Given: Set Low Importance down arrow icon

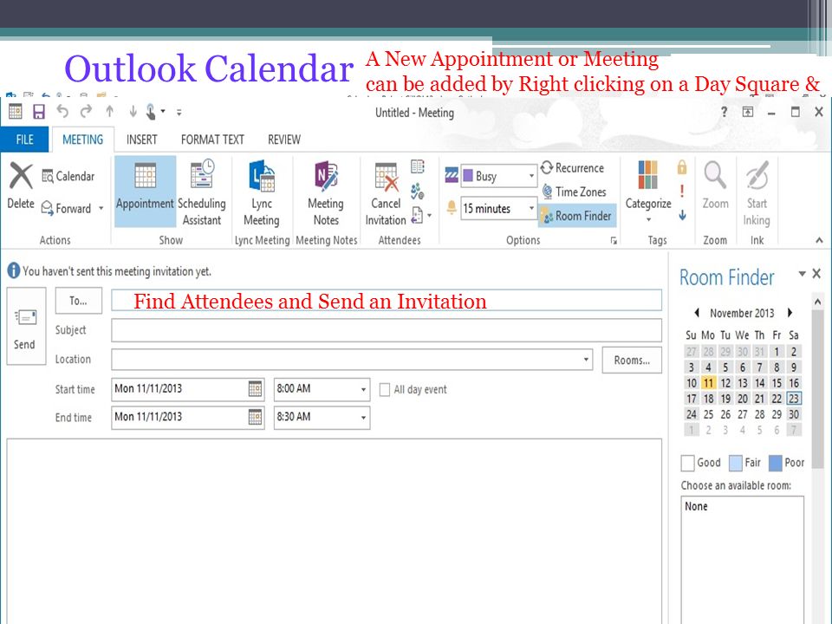Looking at the screenshot, I should tap(682, 215).
